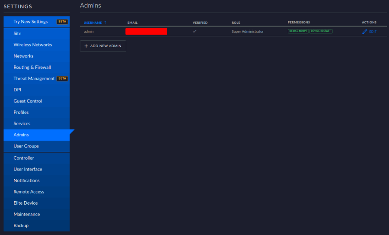
Task: Sort table by Email column header
Action: 132,23
